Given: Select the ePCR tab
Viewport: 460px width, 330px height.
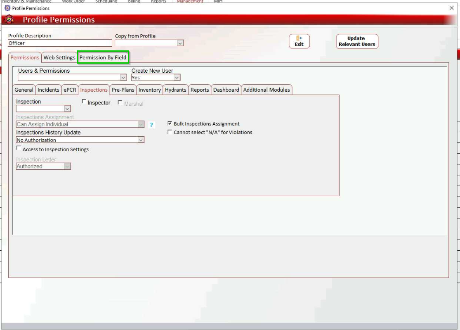Looking at the screenshot, I should (x=70, y=90).
